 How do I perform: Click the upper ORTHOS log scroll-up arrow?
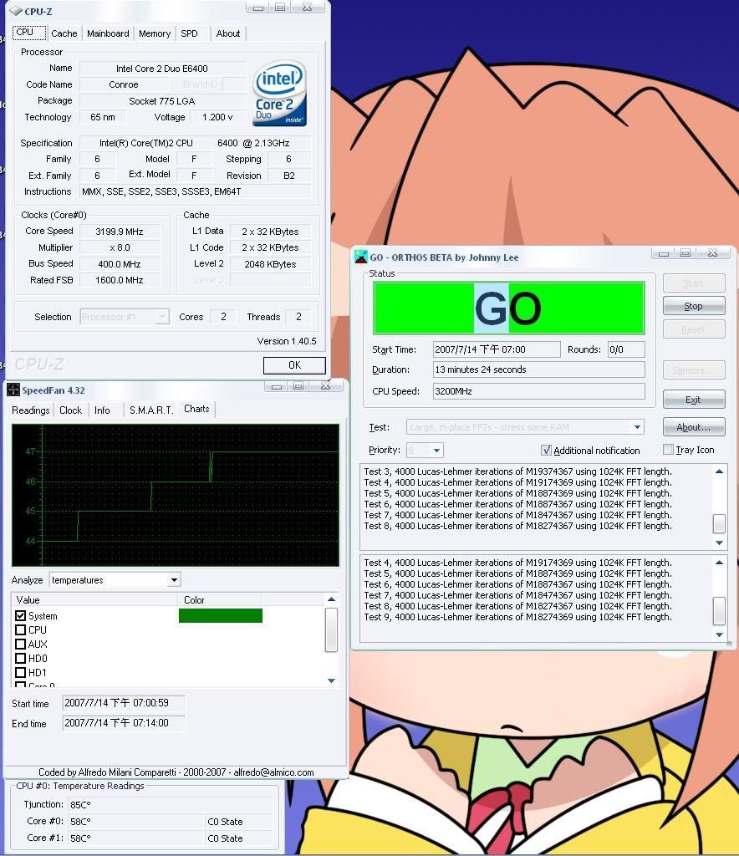tap(719, 471)
